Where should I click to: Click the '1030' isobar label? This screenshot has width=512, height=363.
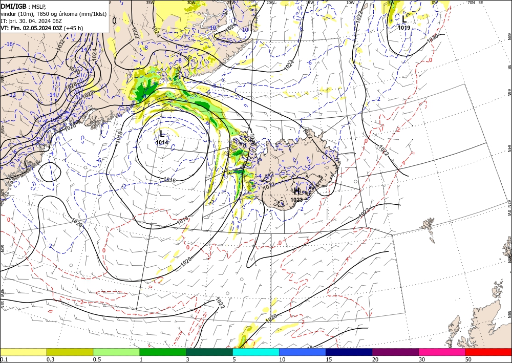point(74,70)
